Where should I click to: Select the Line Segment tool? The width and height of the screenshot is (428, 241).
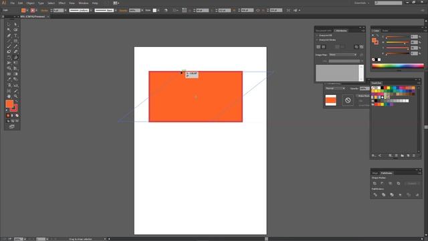[x=9, y=41]
